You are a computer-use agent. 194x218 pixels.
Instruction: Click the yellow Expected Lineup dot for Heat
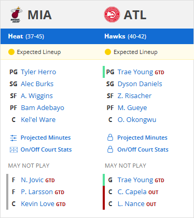tap(11, 52)
